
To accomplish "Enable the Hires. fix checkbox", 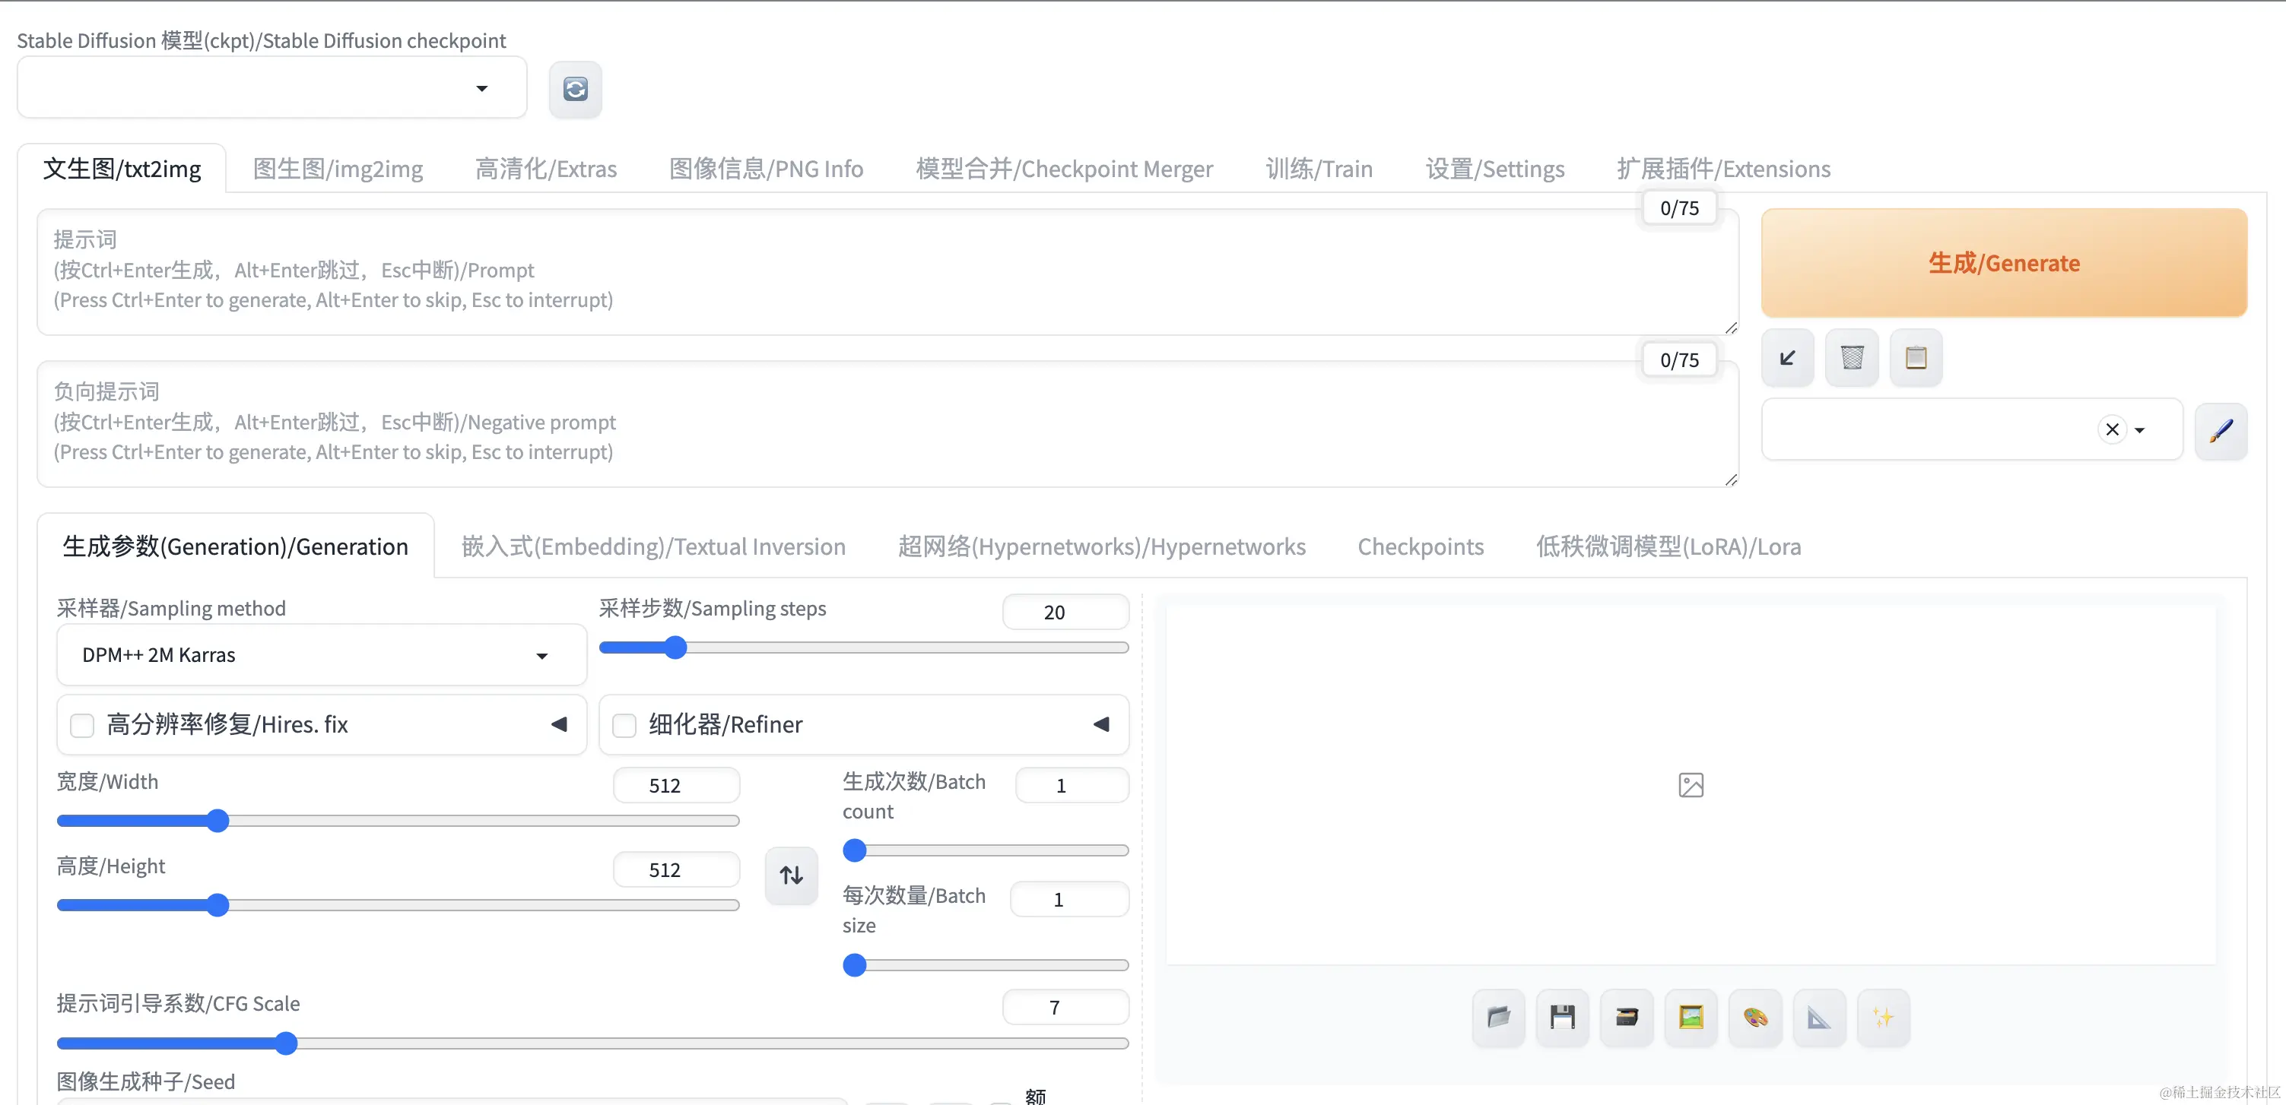I will click(x=83, y=726).
